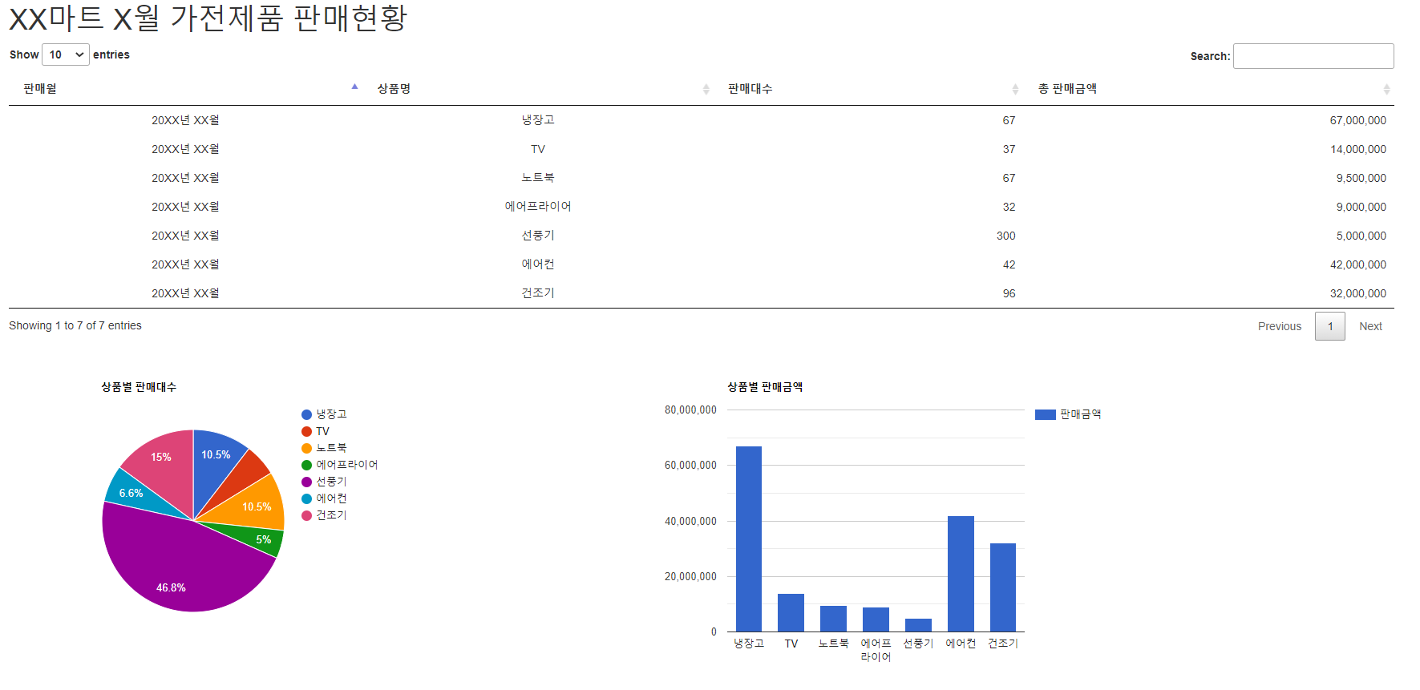The height and width of the screenshot is (690, 1420).
Task: Focus the Search input field
Action: (1313, 56)
